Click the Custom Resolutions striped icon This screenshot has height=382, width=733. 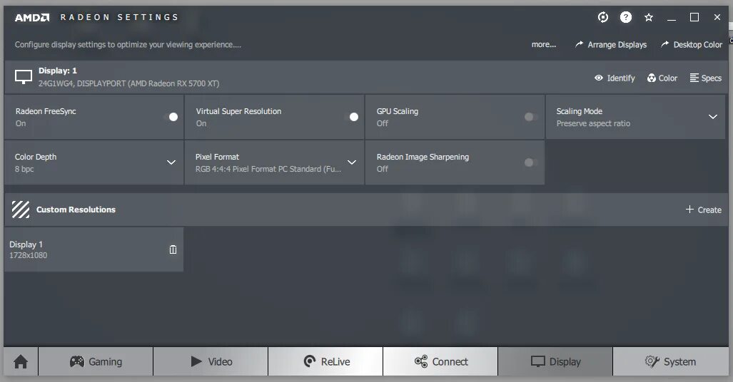point(21,210)
